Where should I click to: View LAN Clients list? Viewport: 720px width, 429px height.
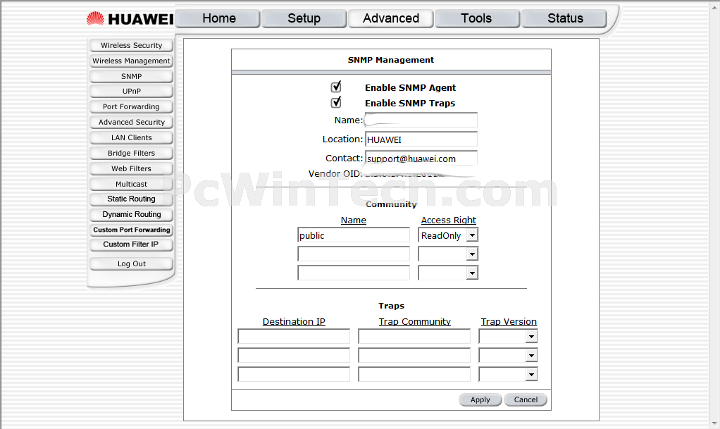(x=131, y=137)
